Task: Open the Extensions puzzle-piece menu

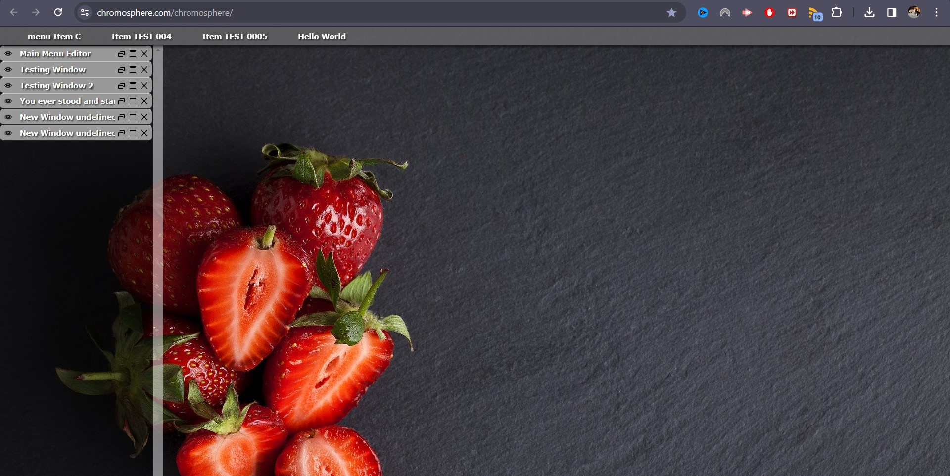Action: (837, 12)
